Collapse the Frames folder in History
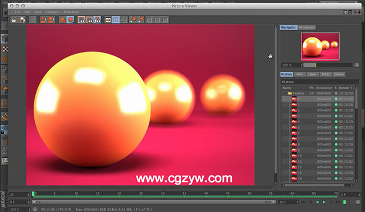The width and height of the screenshot is (365, 212). click(x=285, y=93)
